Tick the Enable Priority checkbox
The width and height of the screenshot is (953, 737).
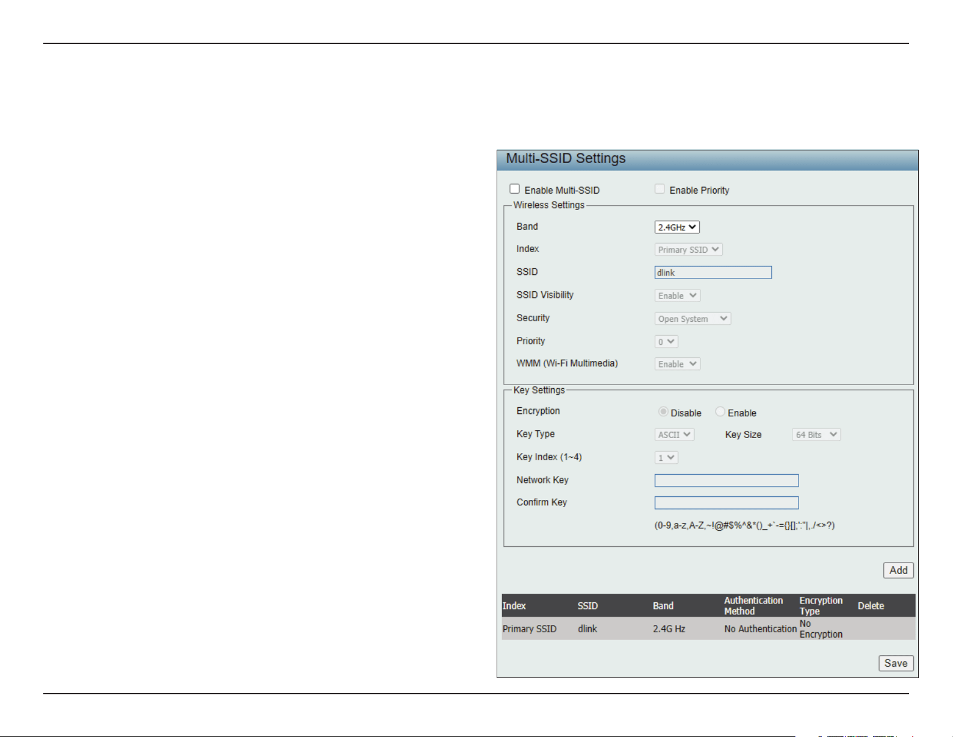point(660,189)
